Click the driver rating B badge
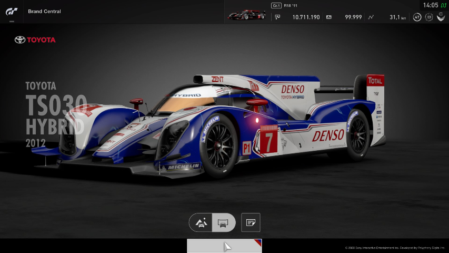449x253 pixels. click(429, 17)
